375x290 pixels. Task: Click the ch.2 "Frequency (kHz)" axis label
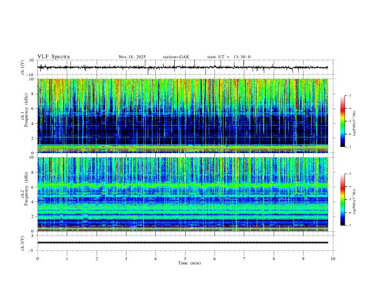tap(26, 189)
